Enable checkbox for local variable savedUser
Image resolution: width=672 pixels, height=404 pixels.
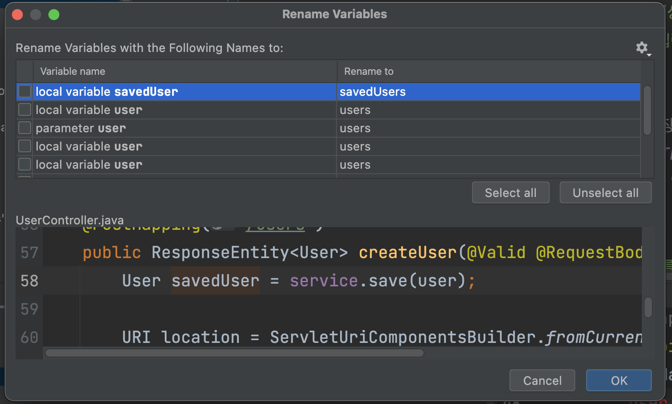point(25,92)
